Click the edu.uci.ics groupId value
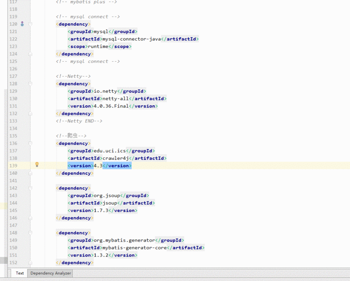Screen dimensions: 350x281 pos(110,151)
